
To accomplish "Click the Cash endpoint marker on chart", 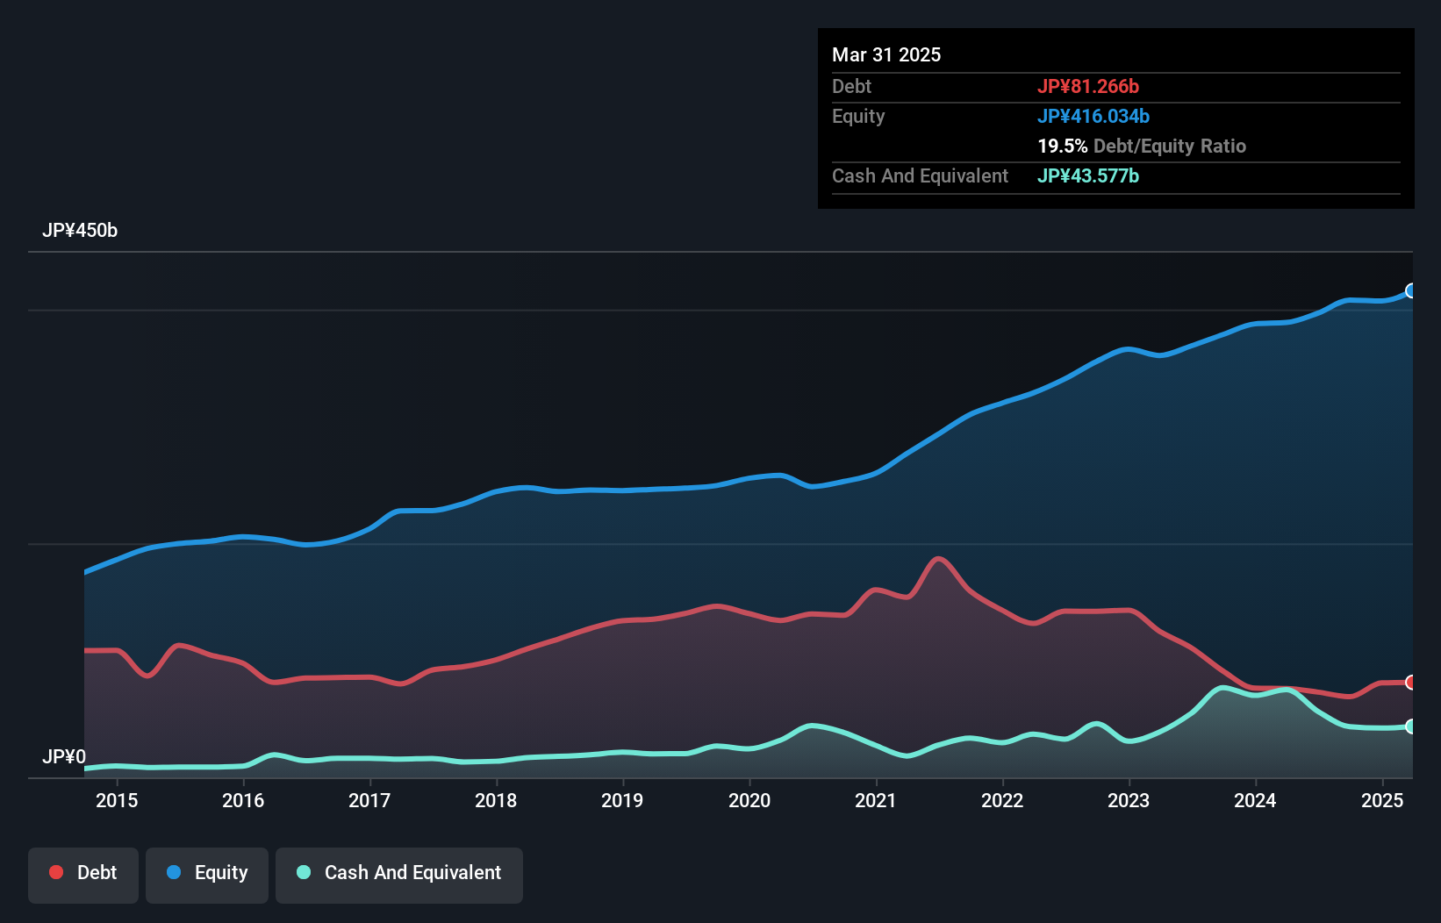I will click(1410, 726).
